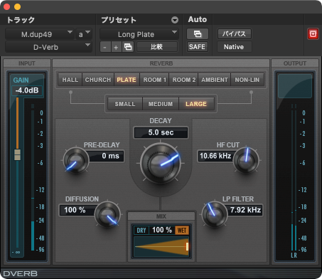322x279 pixels.
Task: Toggle the バイパス bypass button
Action: coord(234,34)
